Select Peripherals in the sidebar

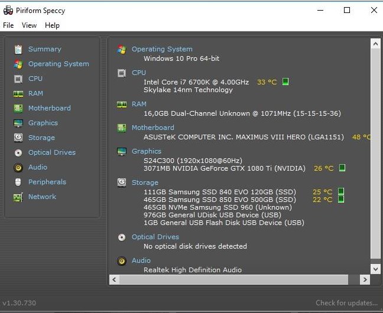[47, 182]
